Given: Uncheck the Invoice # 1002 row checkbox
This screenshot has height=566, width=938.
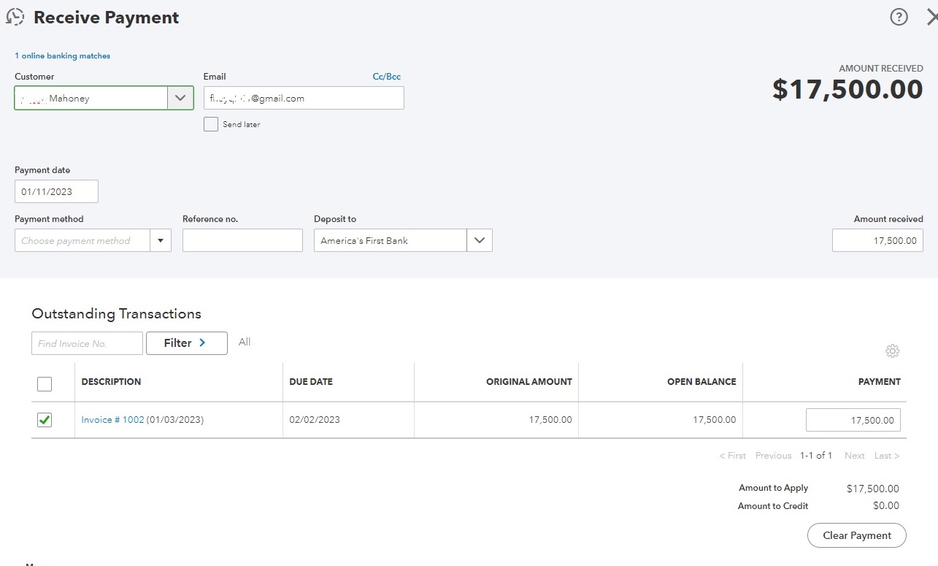Looking at the screenshot, I should [45, 420].
